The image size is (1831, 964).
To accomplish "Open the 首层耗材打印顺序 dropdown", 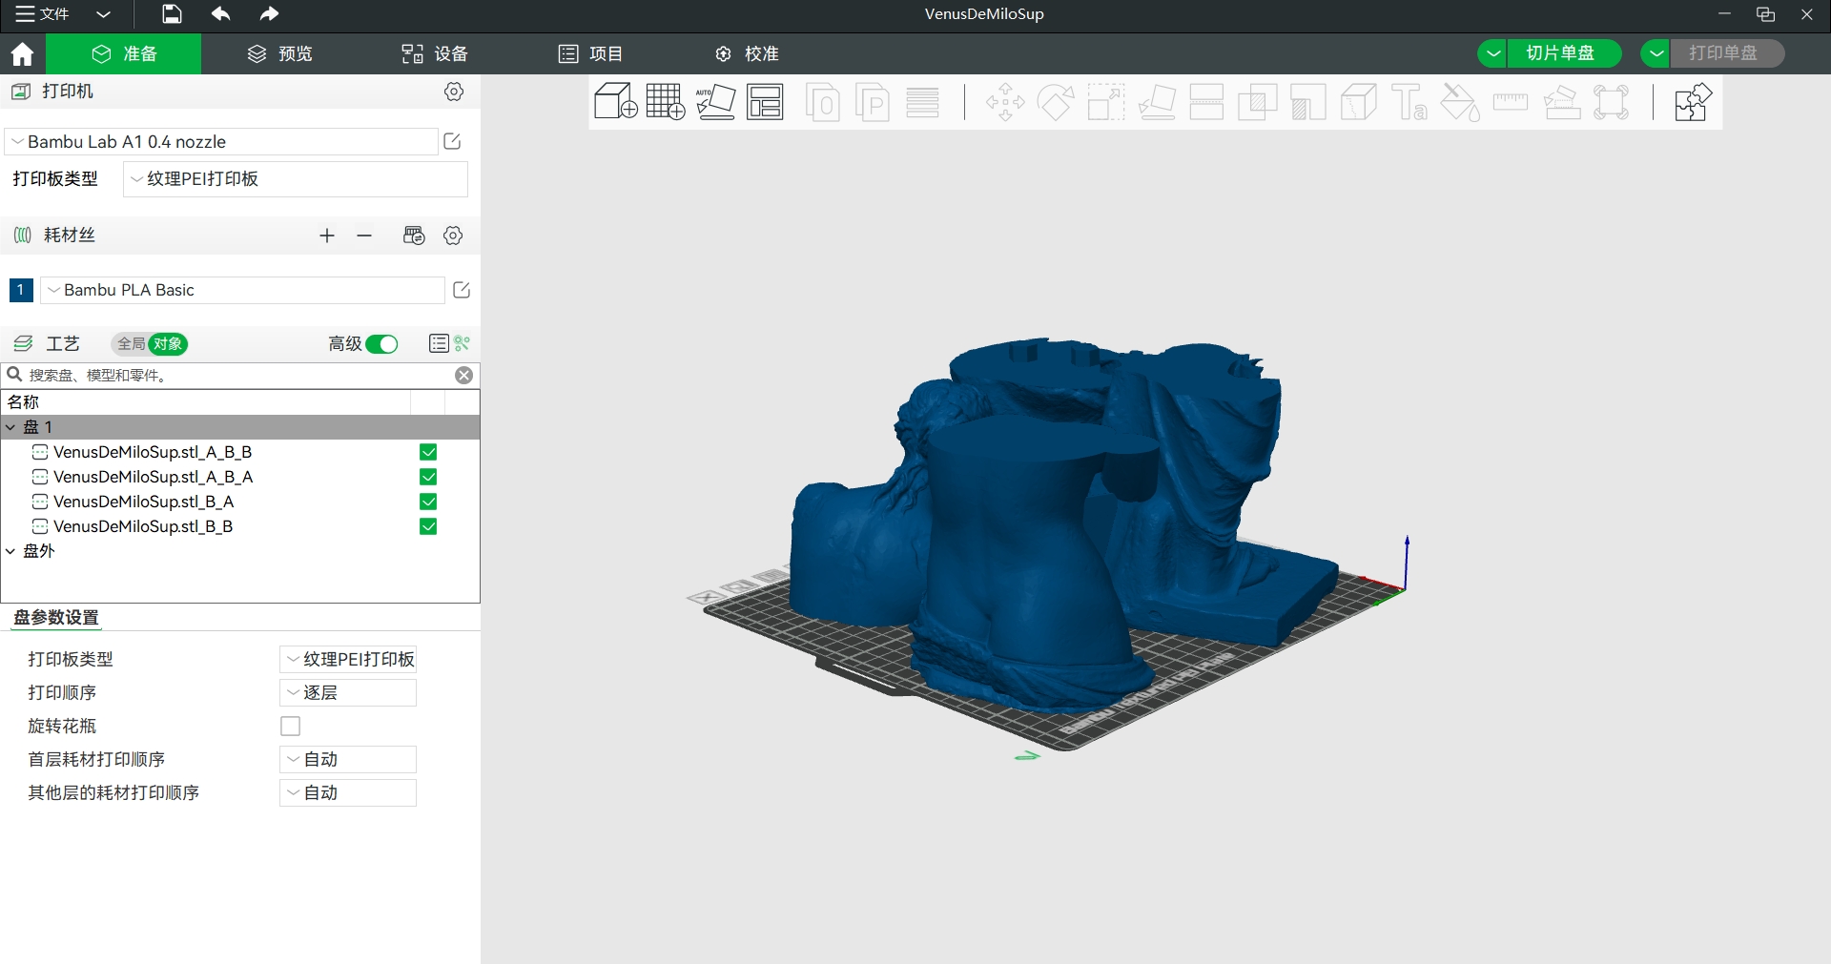I will click(x=348, y=760).
